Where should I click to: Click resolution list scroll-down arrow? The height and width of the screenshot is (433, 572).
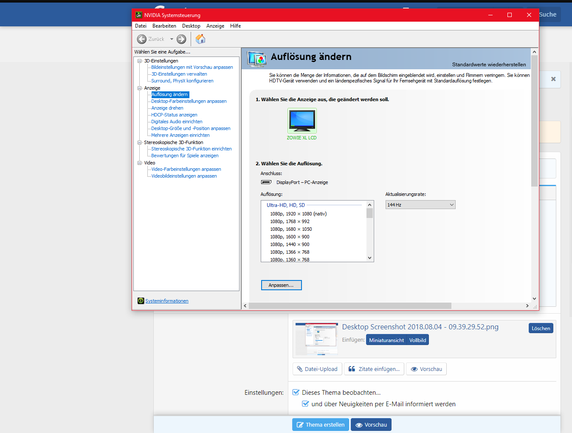tap(369, 258)
